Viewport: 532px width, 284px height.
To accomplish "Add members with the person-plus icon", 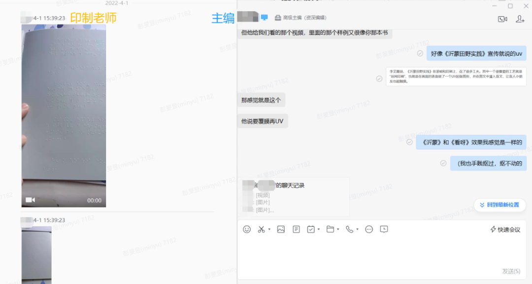I will click(520, 19).
